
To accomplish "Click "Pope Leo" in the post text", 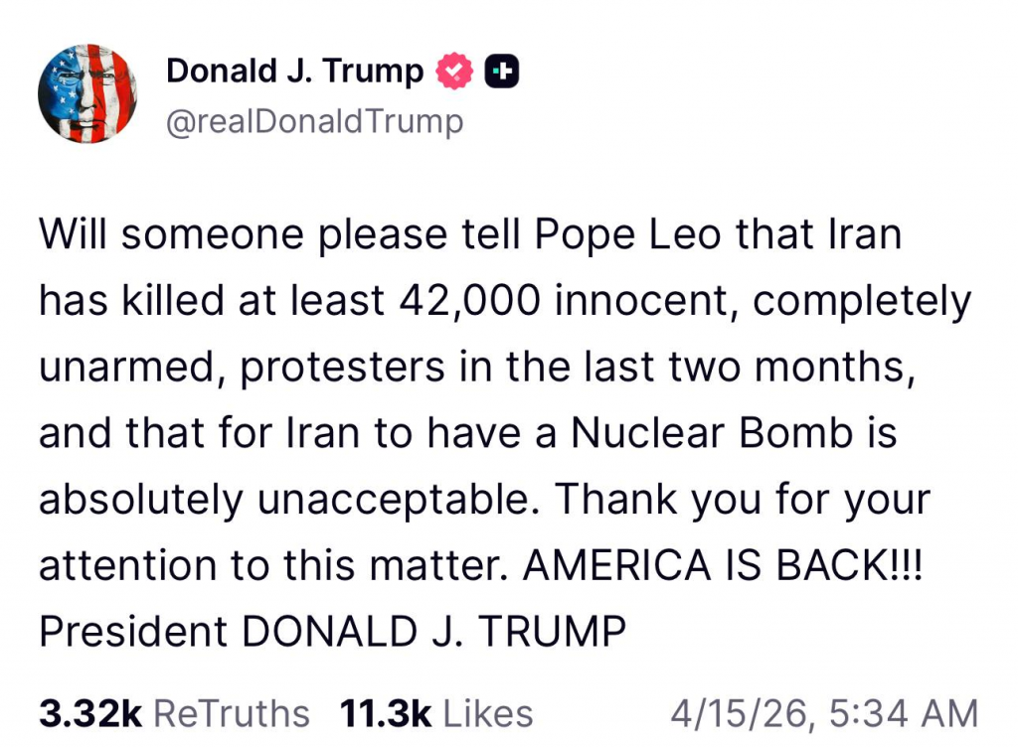I will 630,236.
